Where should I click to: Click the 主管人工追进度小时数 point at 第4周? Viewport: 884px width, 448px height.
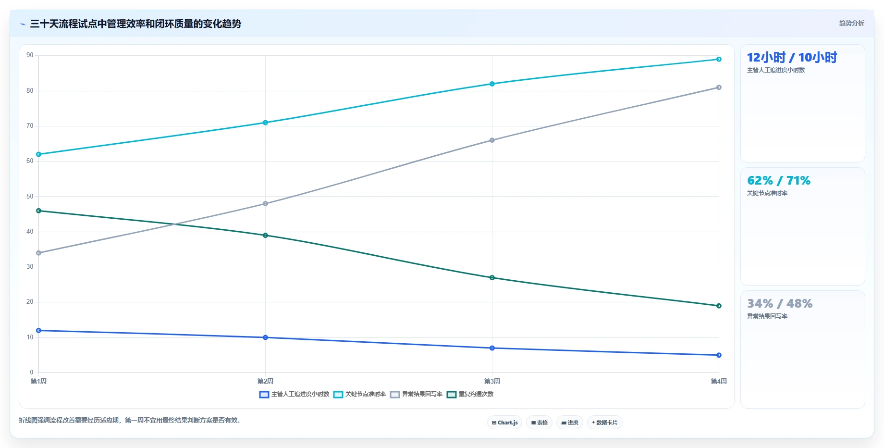719,355
